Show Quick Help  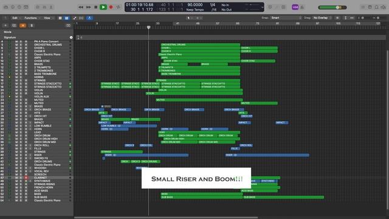pyautogui.click(x=19, y=7)
